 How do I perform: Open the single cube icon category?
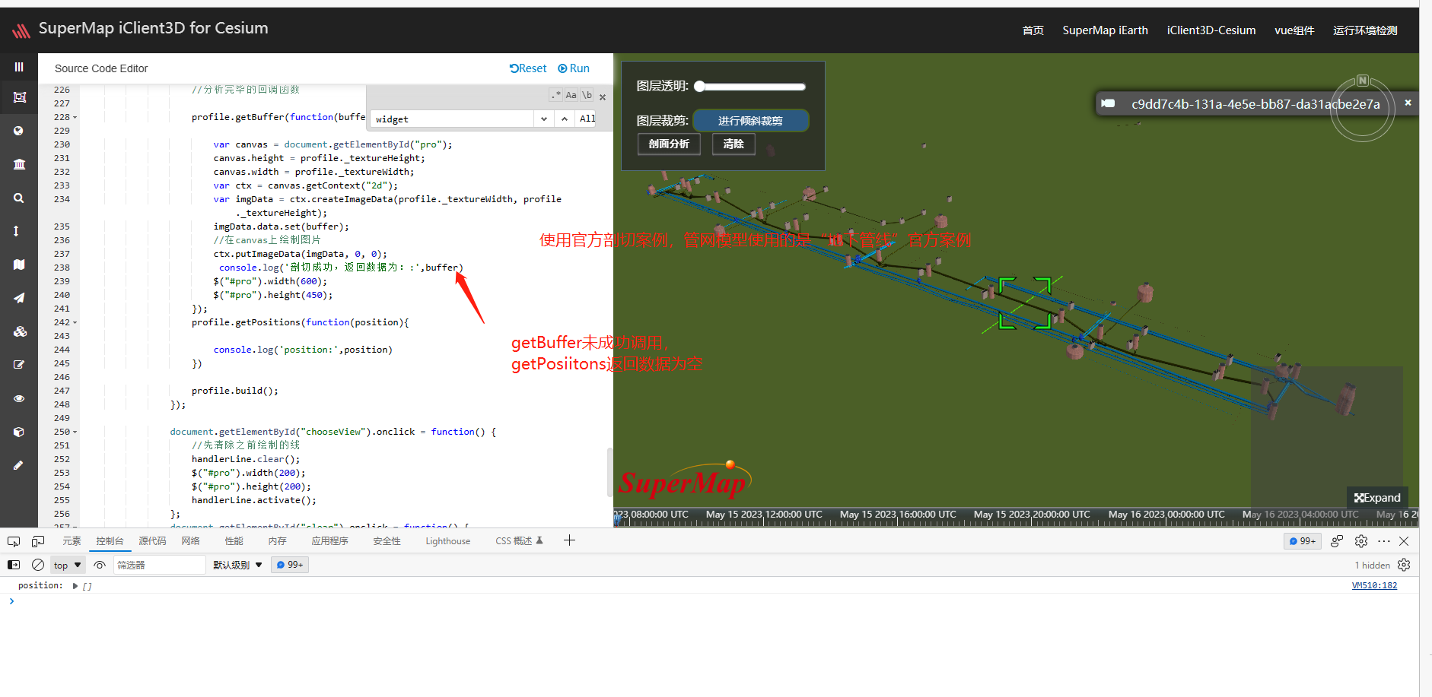tap(19, 432)
